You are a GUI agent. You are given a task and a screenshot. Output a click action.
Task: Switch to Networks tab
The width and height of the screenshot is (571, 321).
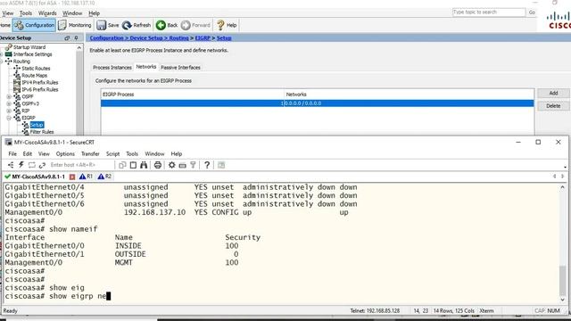coord(146,67)
